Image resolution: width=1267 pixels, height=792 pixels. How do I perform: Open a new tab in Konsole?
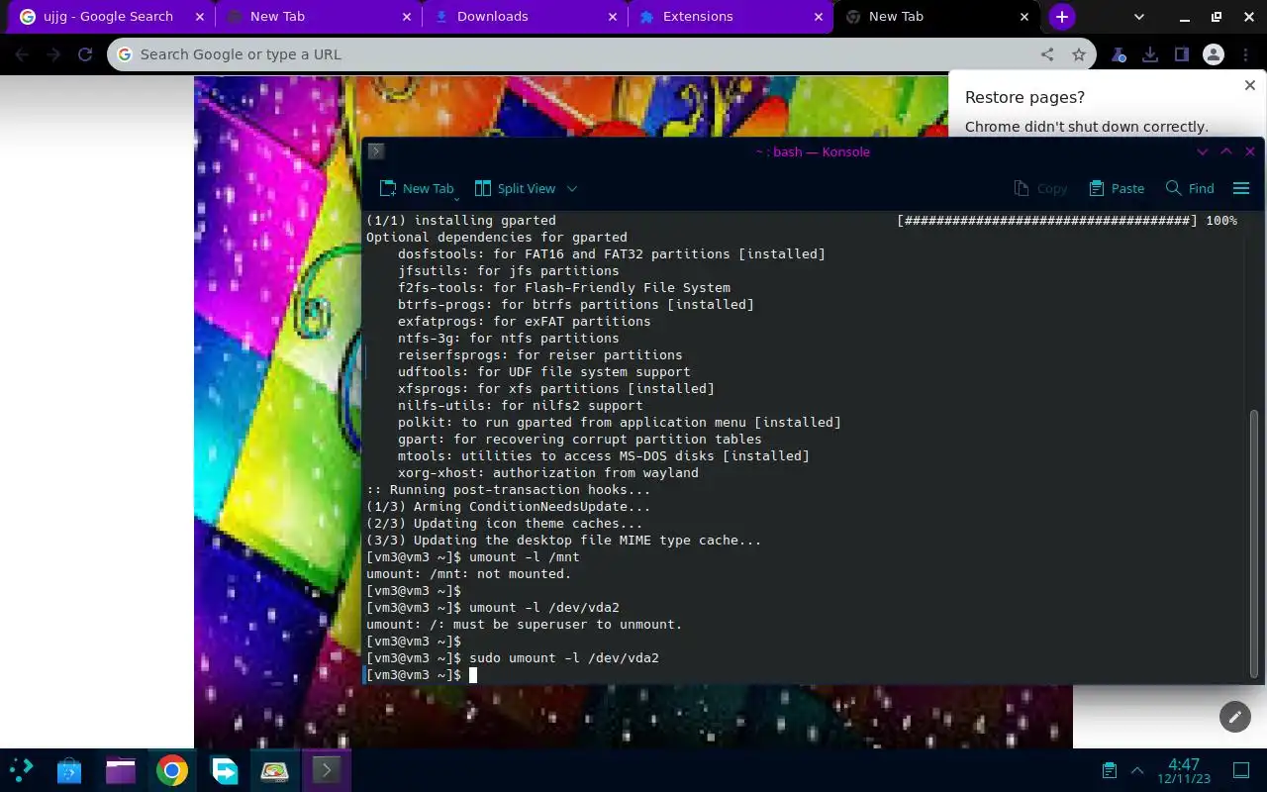pyautogui.click(x=417, y=188)
